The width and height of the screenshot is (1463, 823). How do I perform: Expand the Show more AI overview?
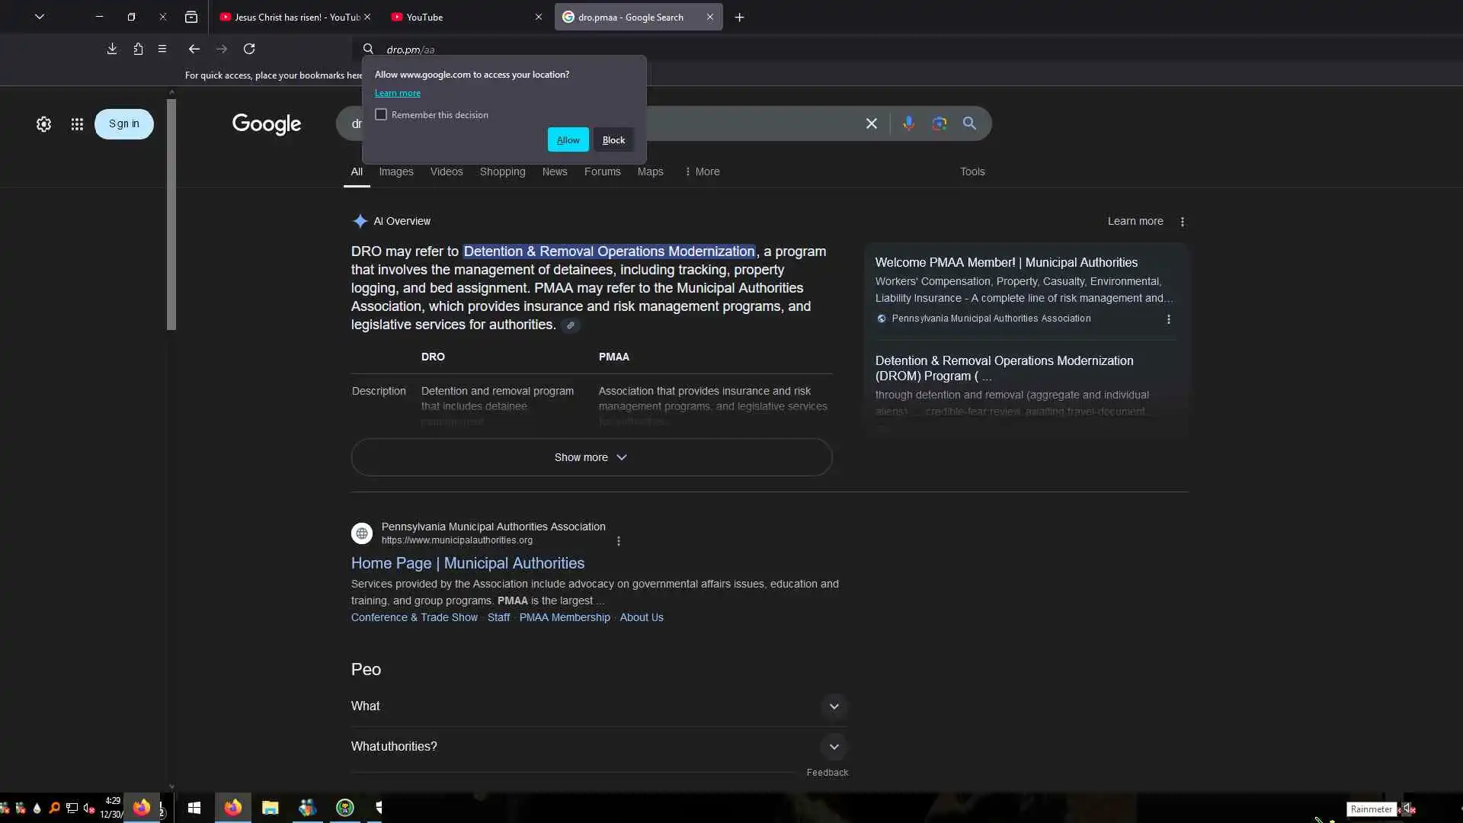591,457
